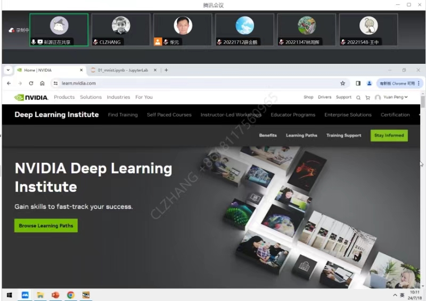Open the tab search dropdown in Chrome
426x301 pixels.
coord(8,70)
